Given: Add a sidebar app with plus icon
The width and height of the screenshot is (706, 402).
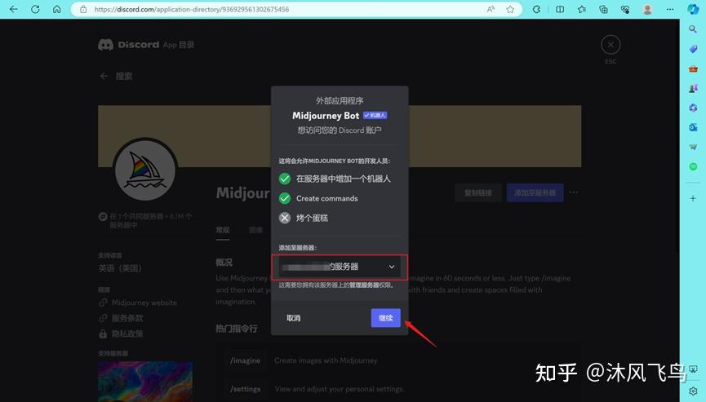Looking at the screenshot, I should point(693,198).
